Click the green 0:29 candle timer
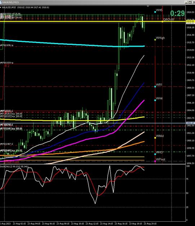 tap(177, 13)
